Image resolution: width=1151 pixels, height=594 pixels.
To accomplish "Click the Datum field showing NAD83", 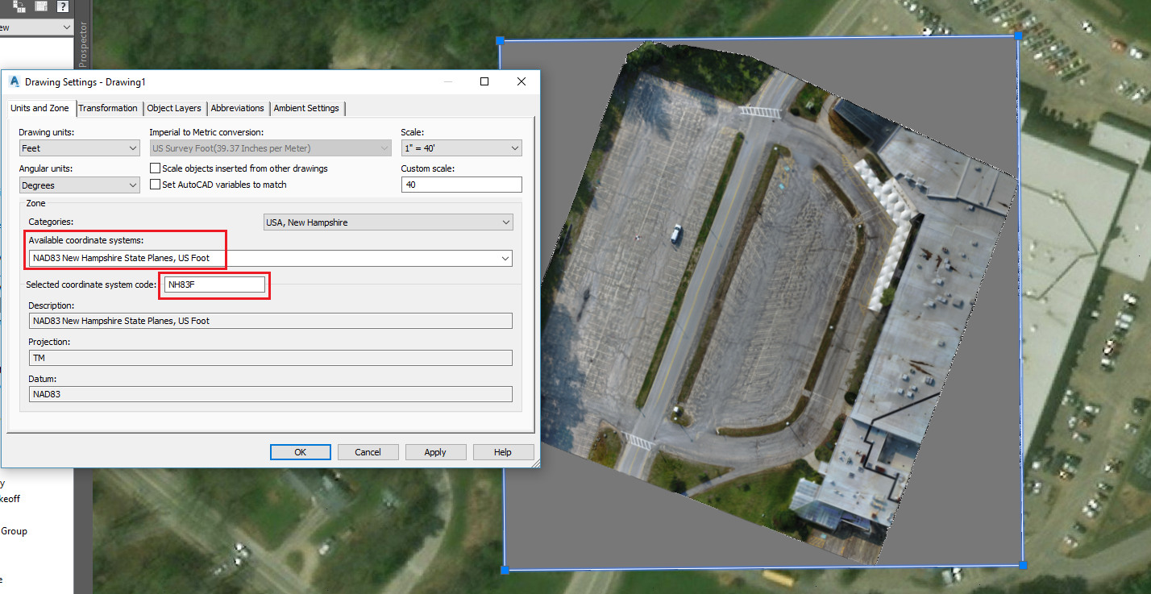I will [270, 394].
